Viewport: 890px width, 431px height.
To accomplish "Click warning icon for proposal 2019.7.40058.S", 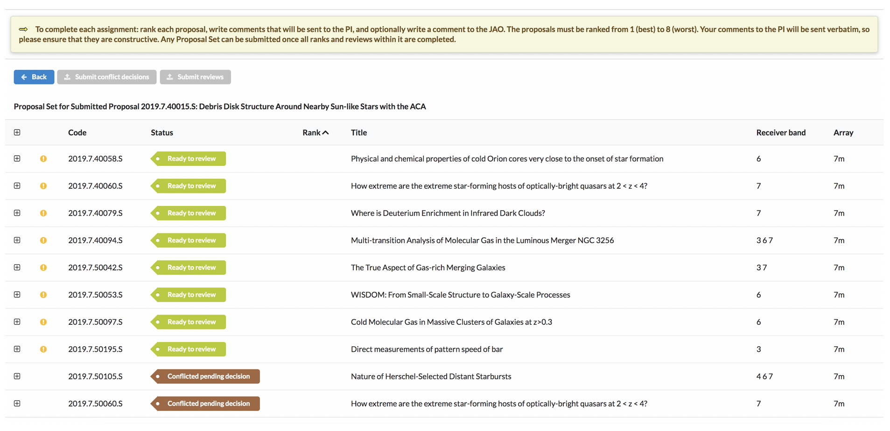I will [43, 159].
